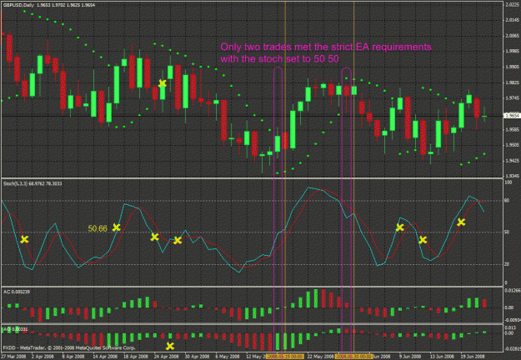
Task: Click the 14 Apr 2008 date label
Action: coord(105,357)
